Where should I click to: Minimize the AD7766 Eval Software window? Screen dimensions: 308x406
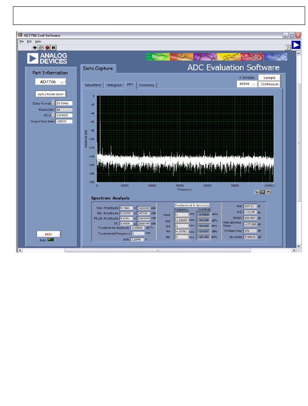pos(286,35)
